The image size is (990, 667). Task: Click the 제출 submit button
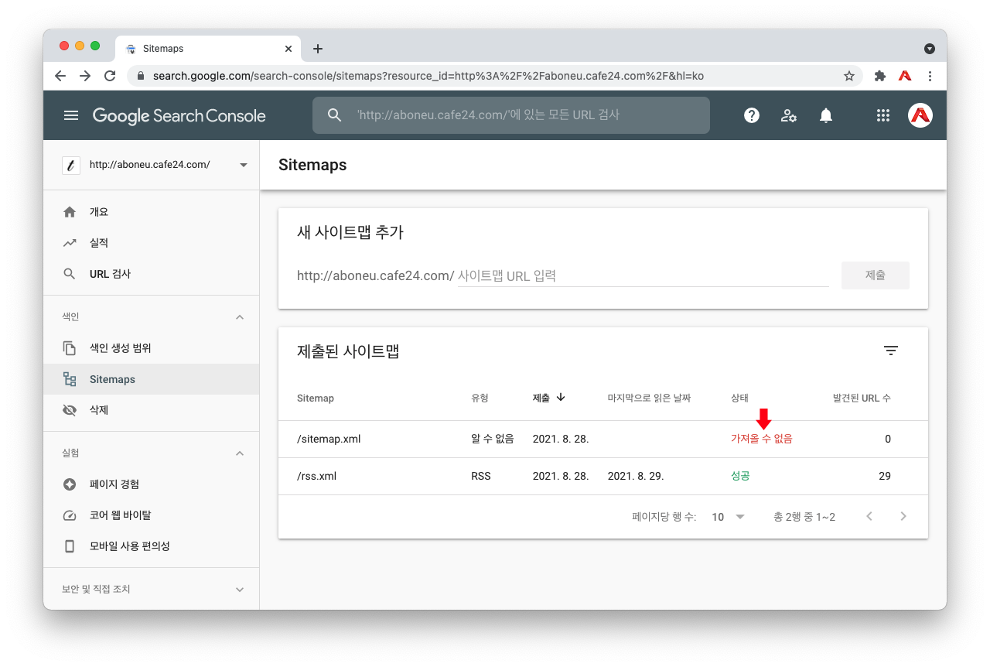(x=876, y=275)
